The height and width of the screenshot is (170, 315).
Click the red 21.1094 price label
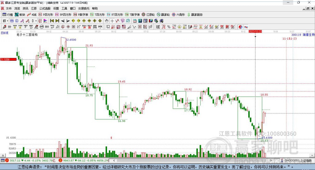point(8,59)
